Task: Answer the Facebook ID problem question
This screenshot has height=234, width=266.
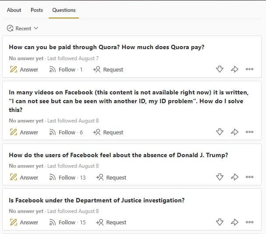Action: [x=24, y=132]
